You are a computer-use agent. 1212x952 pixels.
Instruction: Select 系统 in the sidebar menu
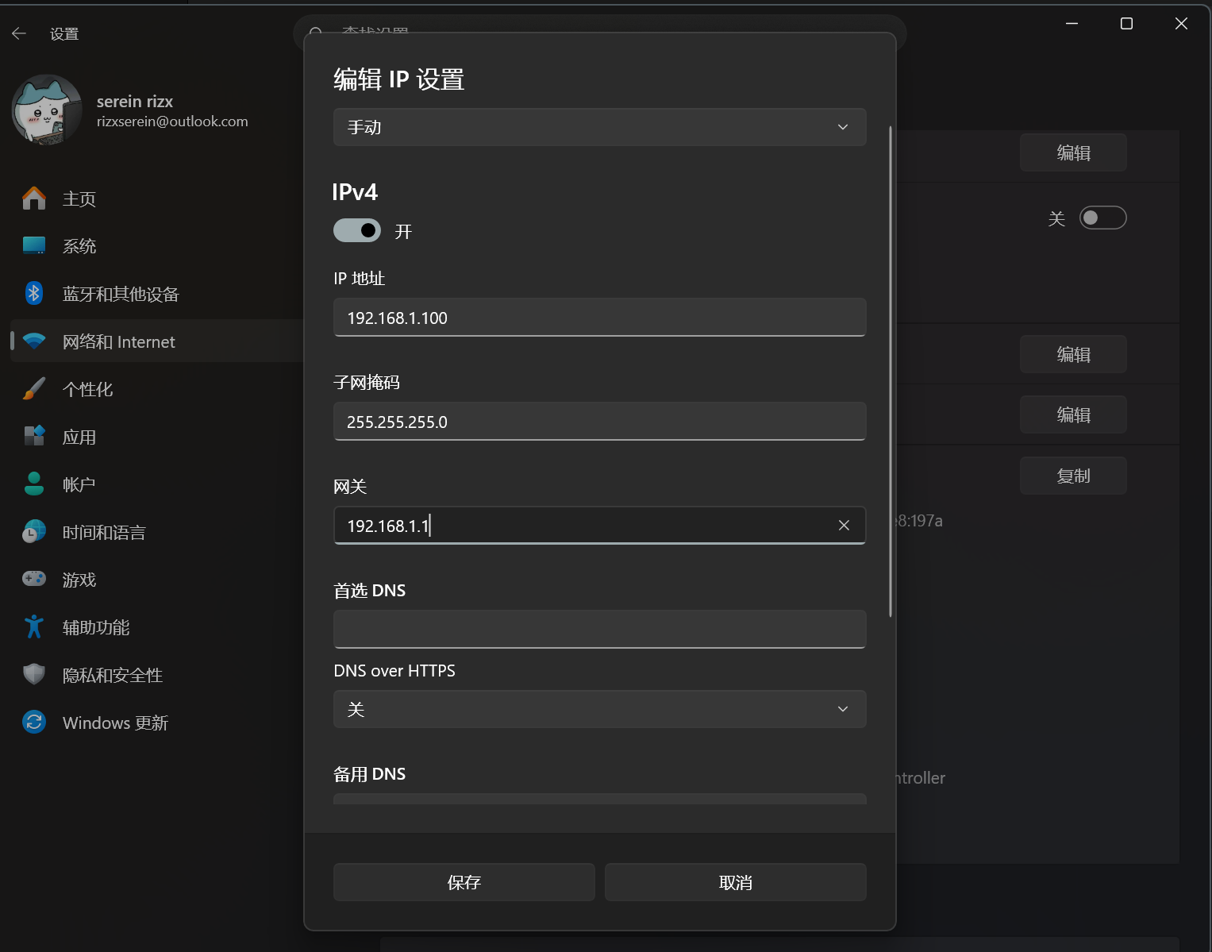click(x=79, y=246)
